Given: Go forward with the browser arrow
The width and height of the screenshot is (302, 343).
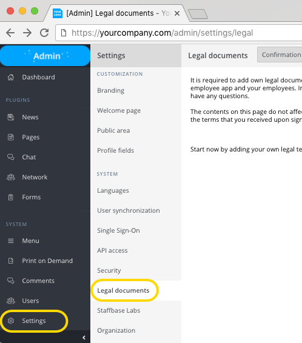Looking at the screenshot, I should pyautogui.click(x=27, y=33).
